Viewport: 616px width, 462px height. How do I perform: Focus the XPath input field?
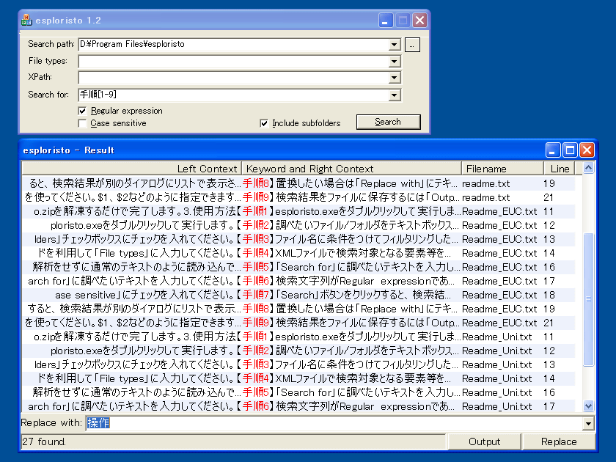coord(233,78)
